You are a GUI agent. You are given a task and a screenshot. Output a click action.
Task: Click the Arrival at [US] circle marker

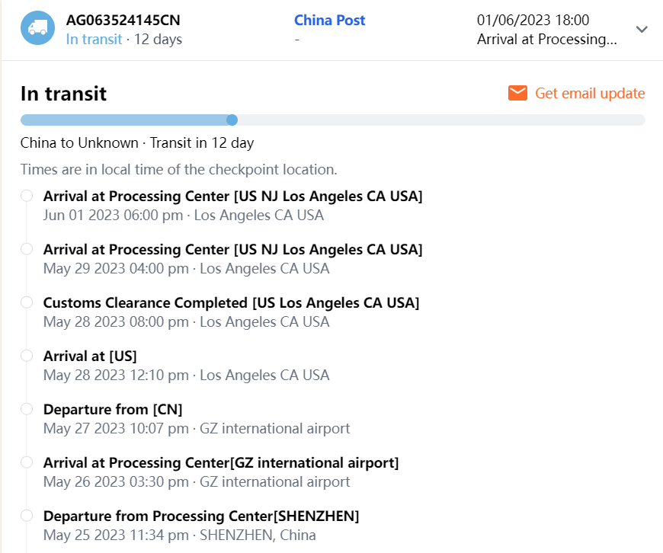pos(27,356)
